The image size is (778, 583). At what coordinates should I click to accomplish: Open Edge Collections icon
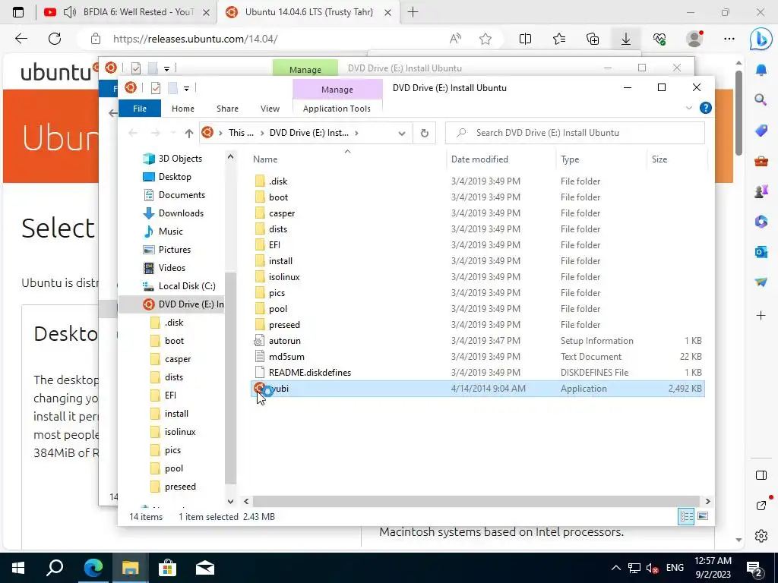click(593, 39)
